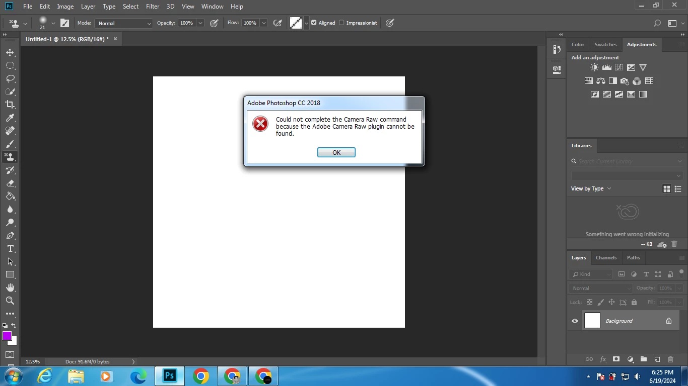This screenshot has width=688, height=386.
Task: Swap foreground and background colors
Action: (x=14, y=326)
